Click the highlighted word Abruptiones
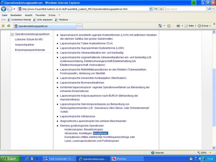Screen dimensions: 216x162 100,133
